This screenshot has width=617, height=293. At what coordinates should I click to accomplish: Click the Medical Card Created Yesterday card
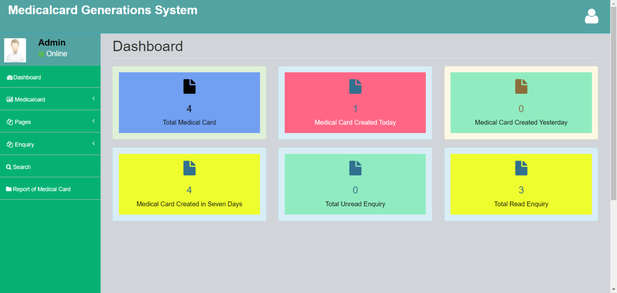[521, 102]
